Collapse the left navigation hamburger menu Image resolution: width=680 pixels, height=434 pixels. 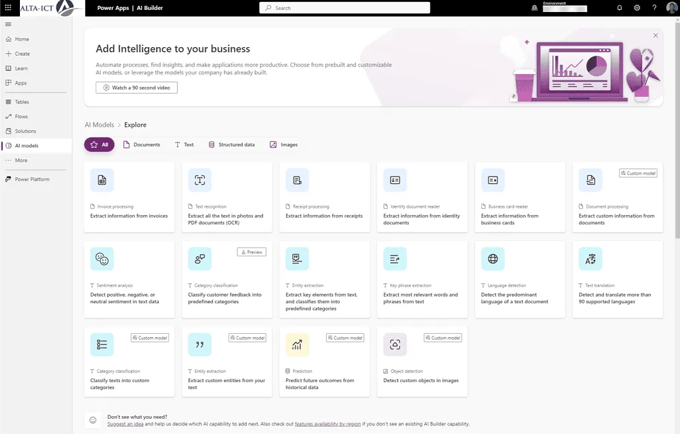[8, 25]
